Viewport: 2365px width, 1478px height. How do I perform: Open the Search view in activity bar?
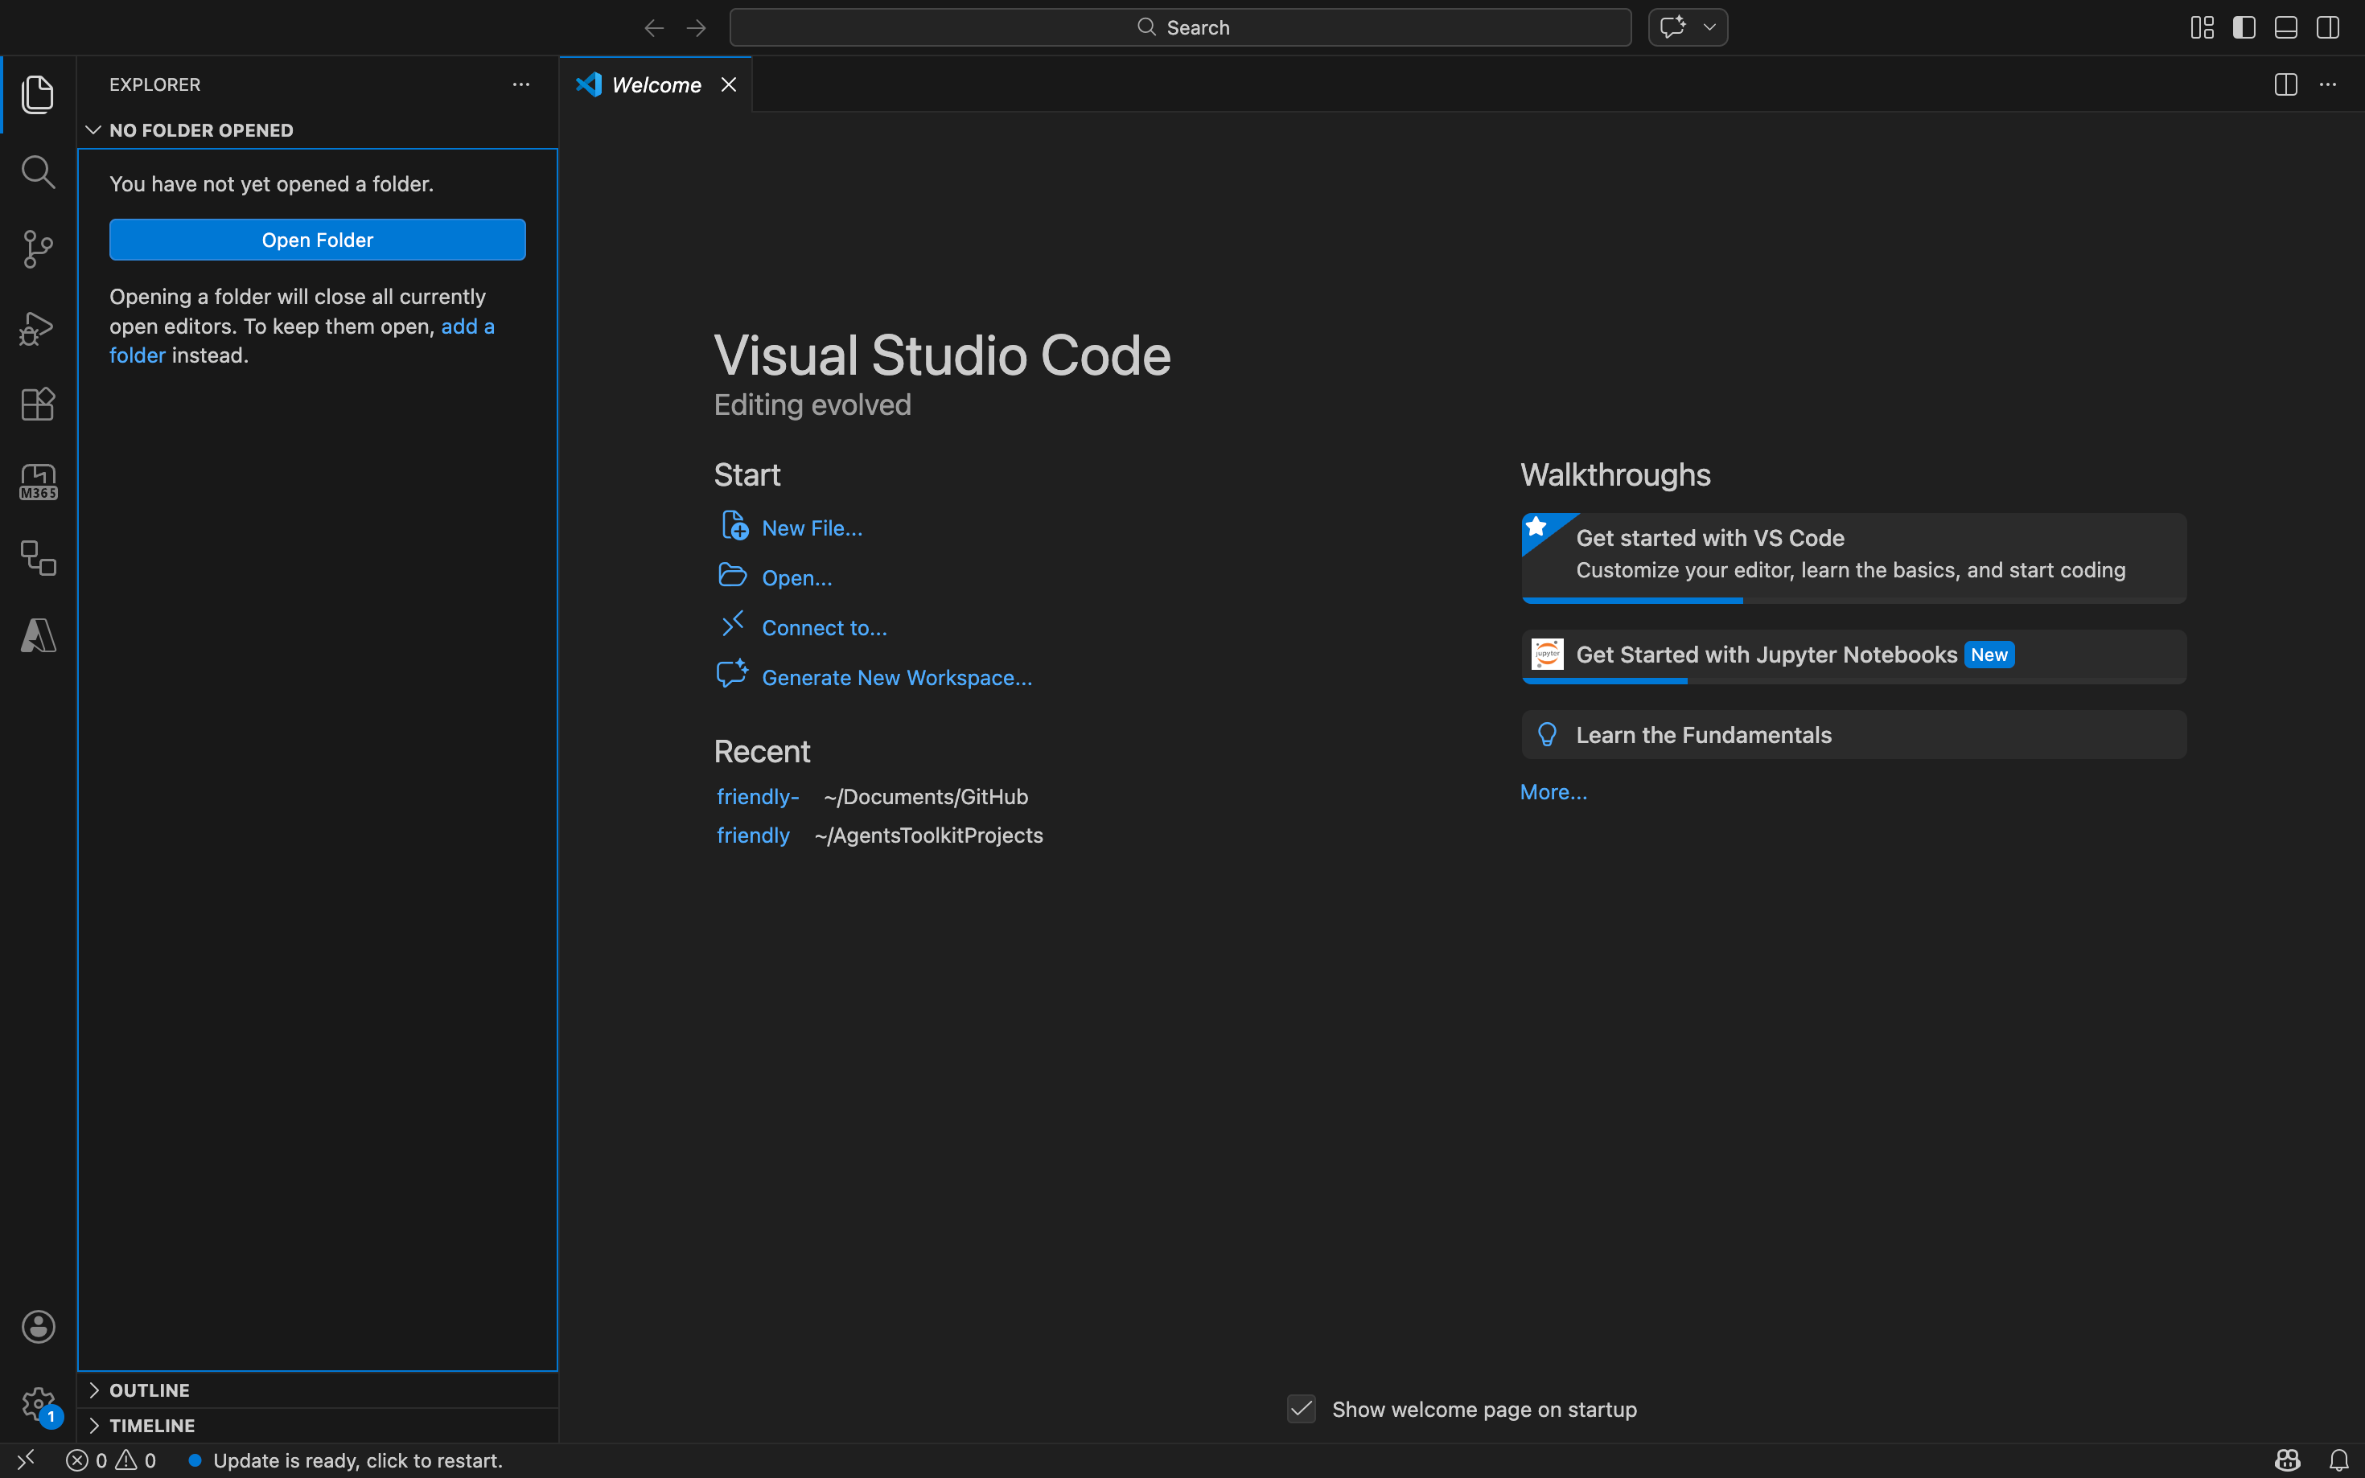[38, 172]
